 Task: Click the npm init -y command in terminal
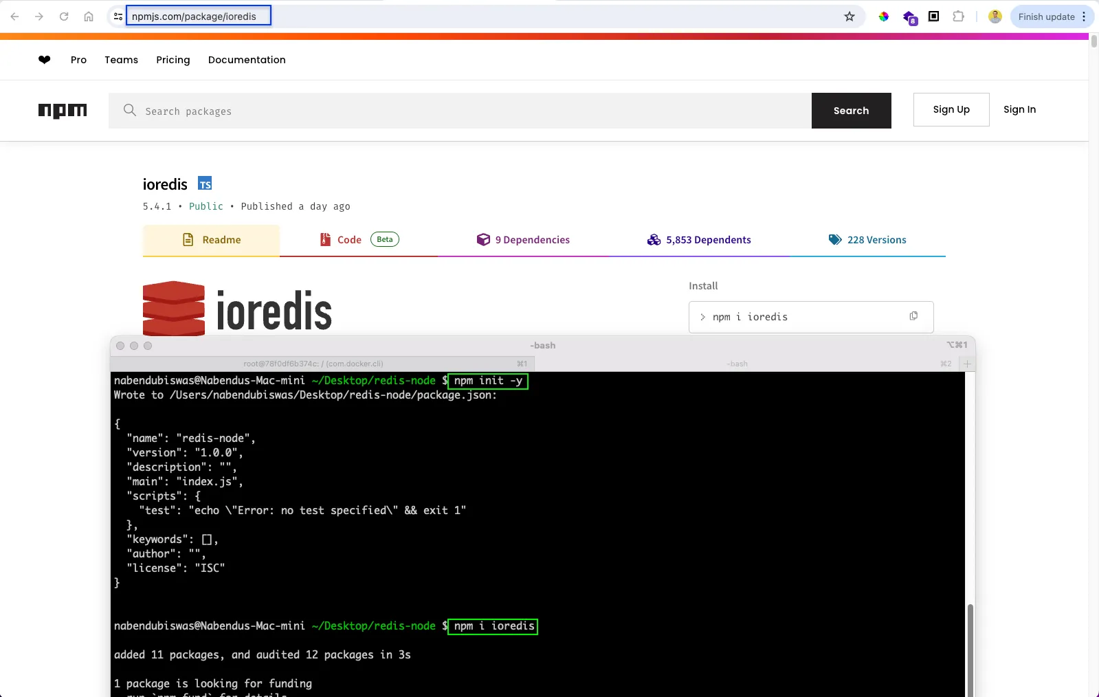(488, 381)
